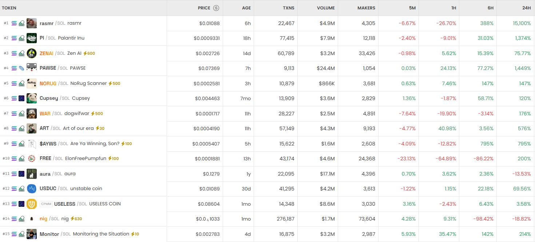Open the rasmr token avatar
This screenshot has width=535, height=242.
tap(32, 23)
